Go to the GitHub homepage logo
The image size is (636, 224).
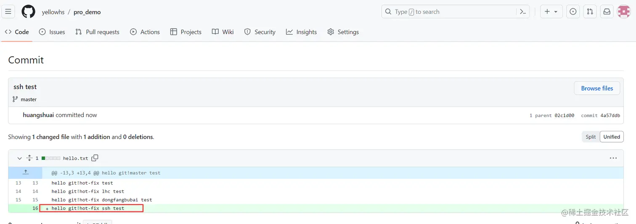tap(28, 12)
